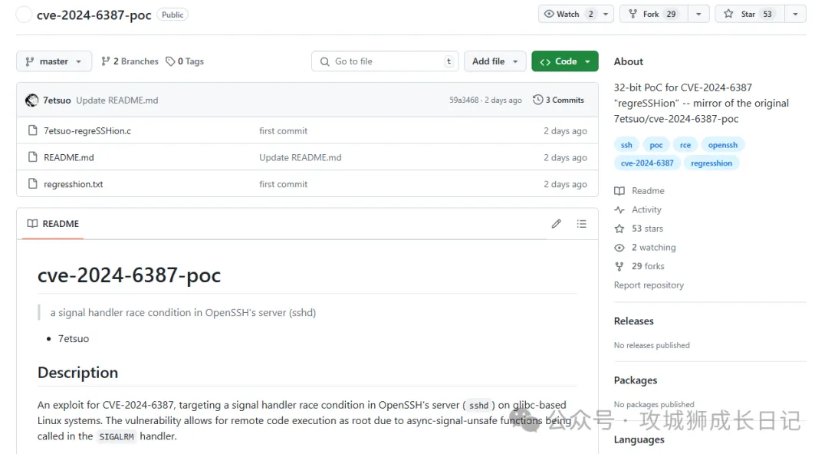Screen dimensions: 828x454
Task: Click the eye icon beside 2 watching
Action: [x=619, y=248]
